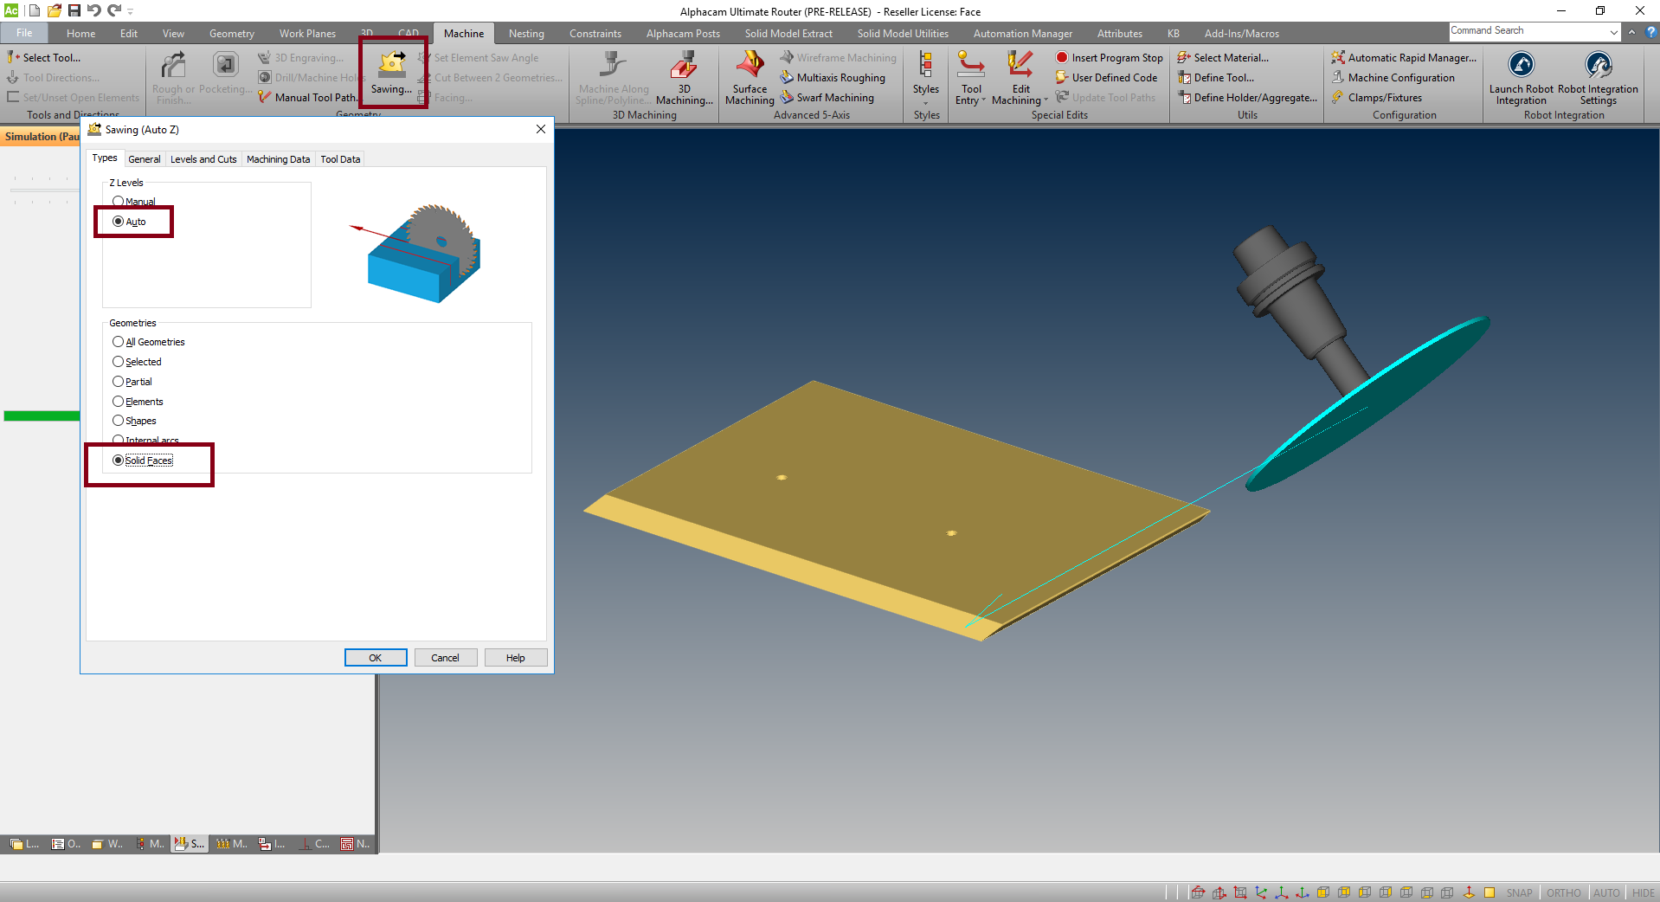Viewport: 1660px width, 902px height.
Task: Switch to the General tab in Sawing dialog
Action: (144, 159)
